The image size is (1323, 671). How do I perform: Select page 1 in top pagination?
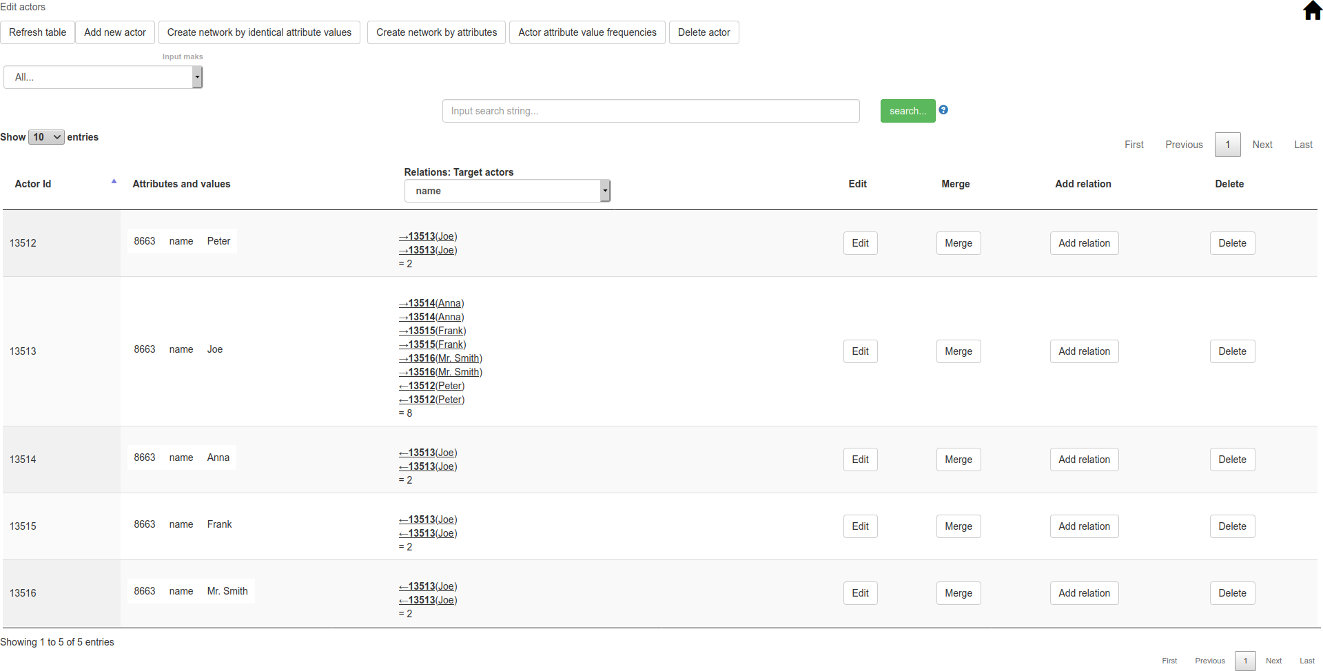pyautogui.click(x=1228, y=145)
